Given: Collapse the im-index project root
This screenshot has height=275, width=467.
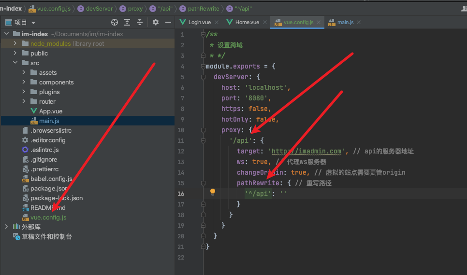Looking at the screenshot, I should 7,34.
